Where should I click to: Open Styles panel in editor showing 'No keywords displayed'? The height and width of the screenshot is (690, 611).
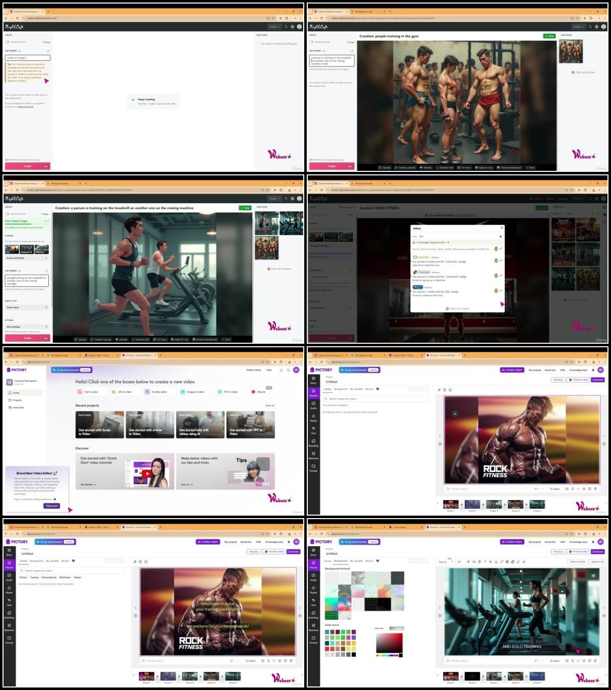313,418
